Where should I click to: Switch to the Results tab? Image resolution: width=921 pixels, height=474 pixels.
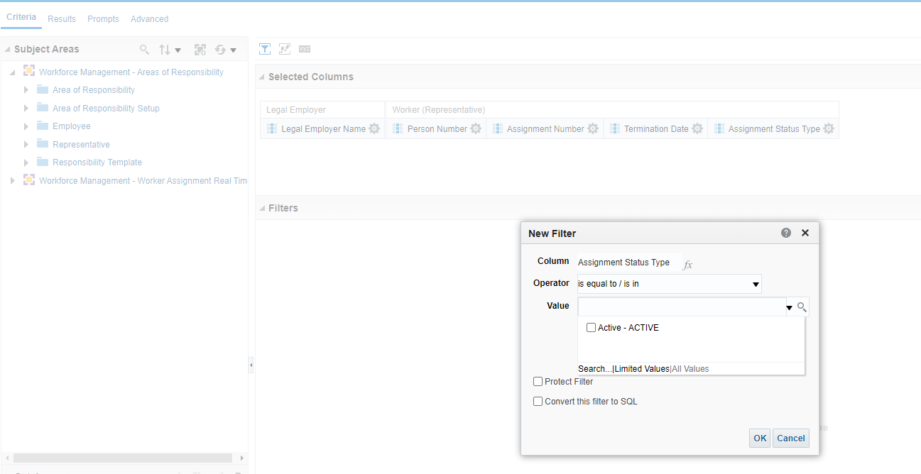(62, 18)
